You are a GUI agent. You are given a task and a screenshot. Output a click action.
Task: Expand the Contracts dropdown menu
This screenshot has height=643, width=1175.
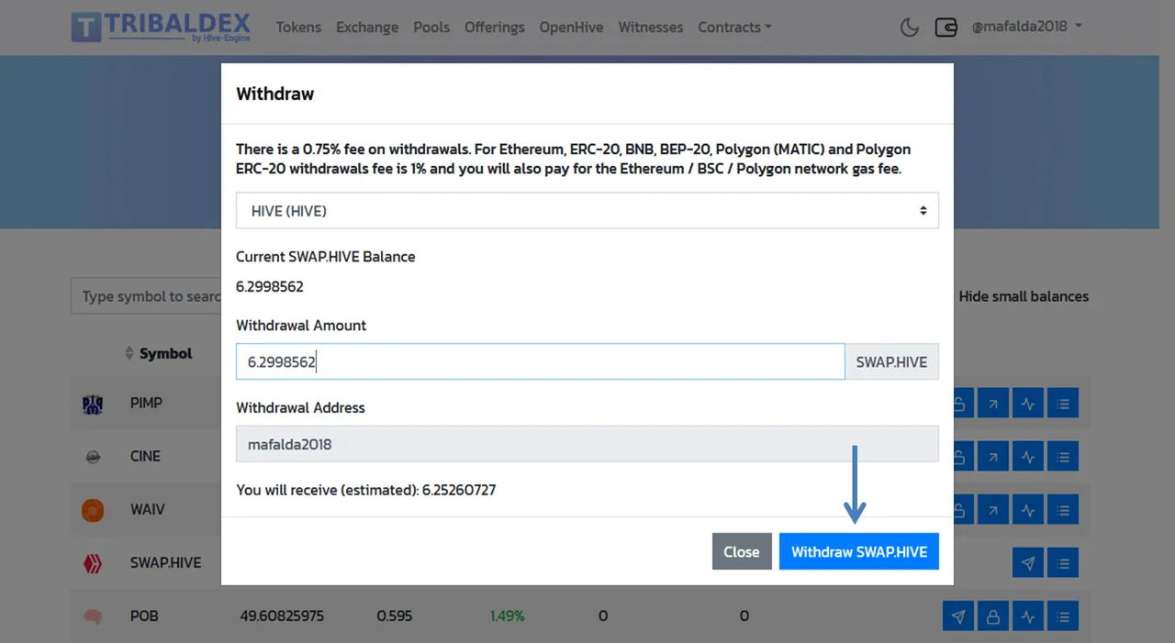pos(734,28)
